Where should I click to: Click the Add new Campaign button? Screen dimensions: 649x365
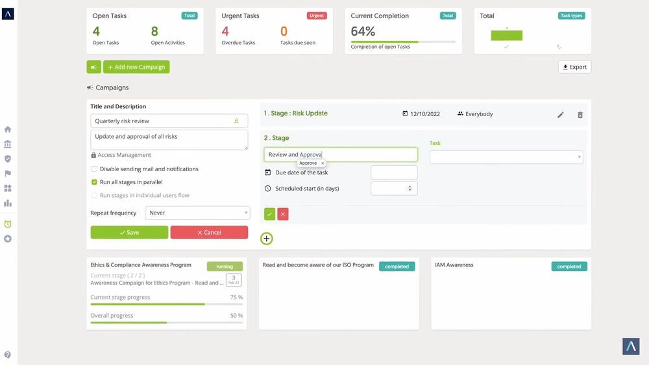(x=136, y=67)
